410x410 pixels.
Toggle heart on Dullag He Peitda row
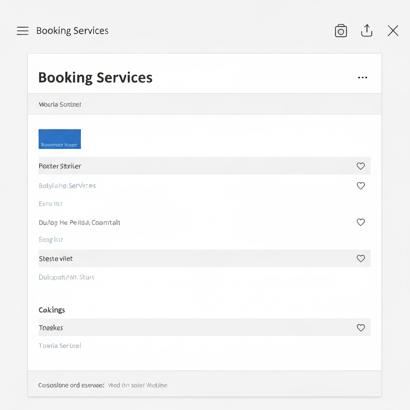(x=361, y=222)
